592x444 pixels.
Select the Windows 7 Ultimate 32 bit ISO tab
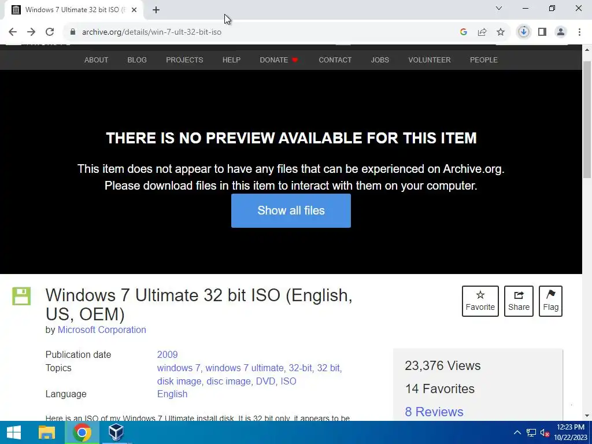coord(73,10)
